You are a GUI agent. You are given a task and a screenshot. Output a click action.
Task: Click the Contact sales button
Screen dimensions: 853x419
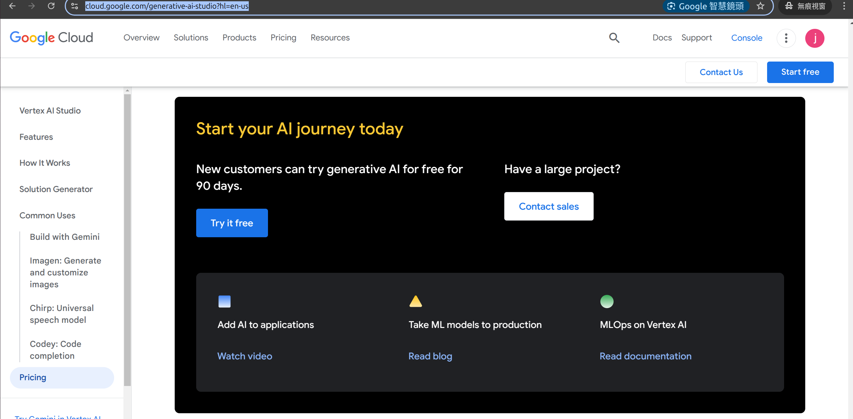pyautogui.click(x=548, y=206)
